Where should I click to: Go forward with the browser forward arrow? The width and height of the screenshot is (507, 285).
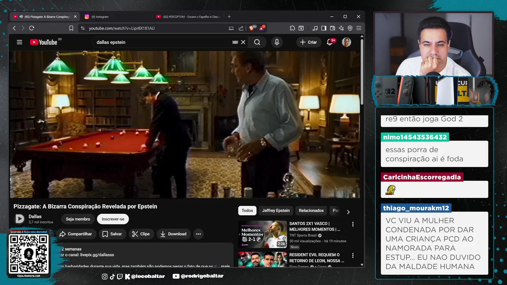pyautogui.click(x=23, y=28)
